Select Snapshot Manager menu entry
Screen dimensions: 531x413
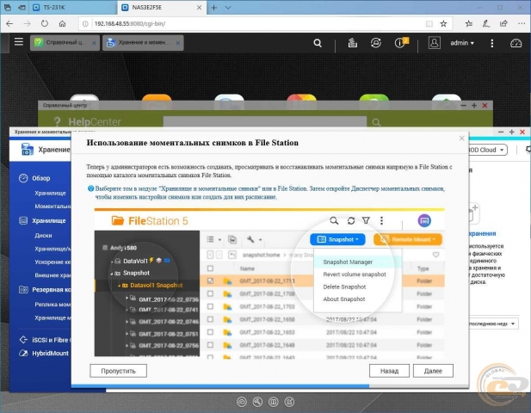(348, 262)
